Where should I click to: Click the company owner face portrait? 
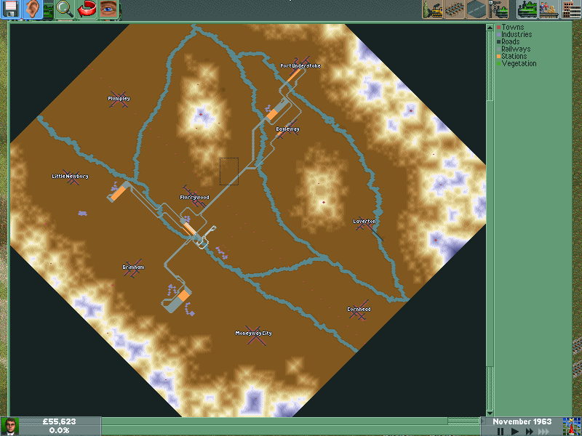(x=9, y=427)
